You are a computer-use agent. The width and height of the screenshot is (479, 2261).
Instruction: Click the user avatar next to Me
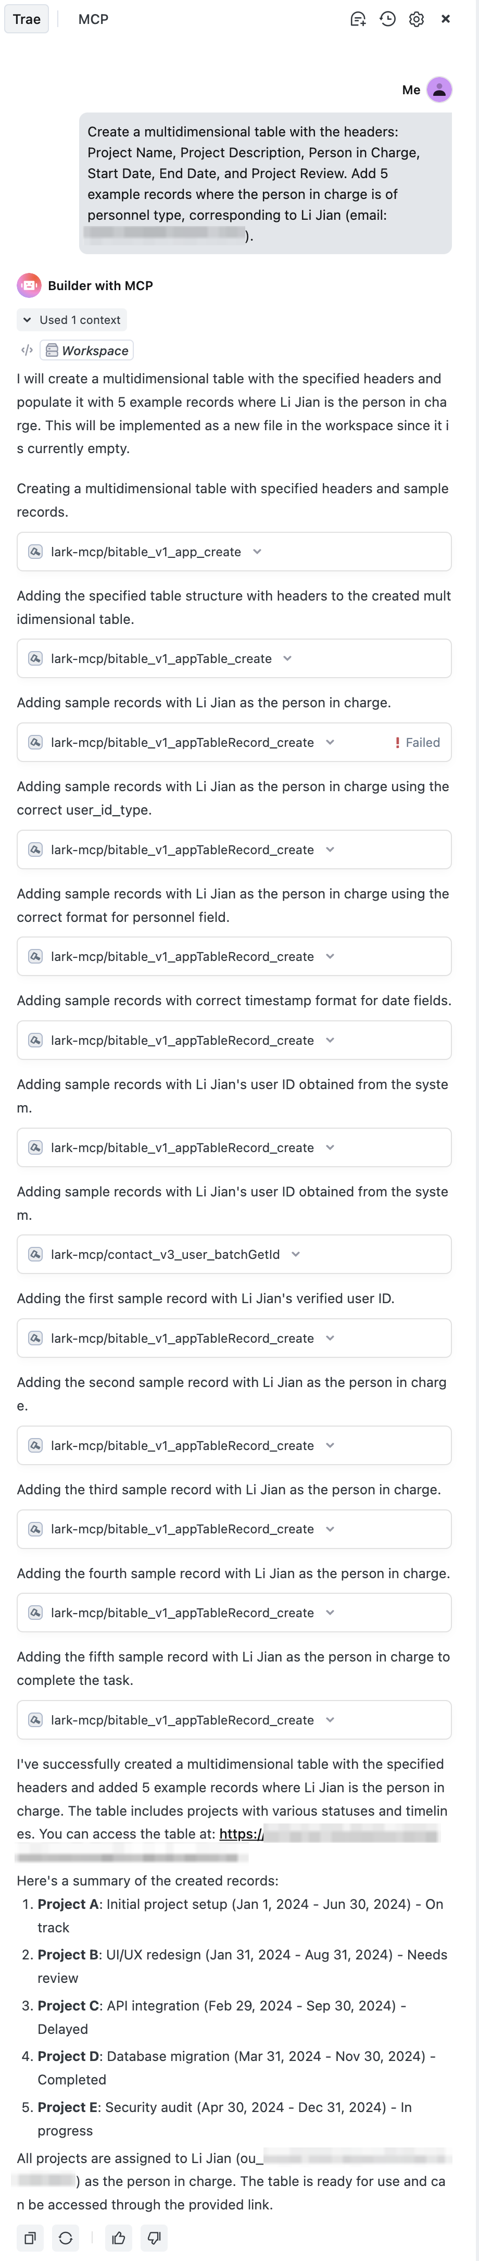point(438,90)
